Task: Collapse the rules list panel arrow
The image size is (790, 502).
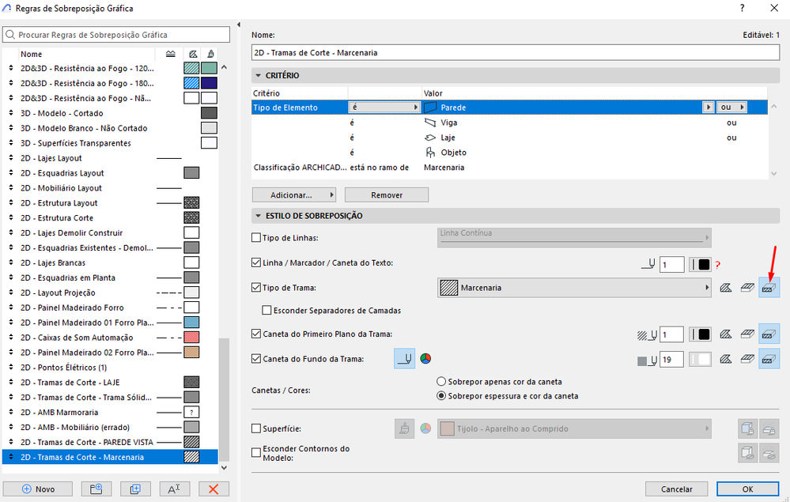Action: pyautogui.click(x=238, y=25)
